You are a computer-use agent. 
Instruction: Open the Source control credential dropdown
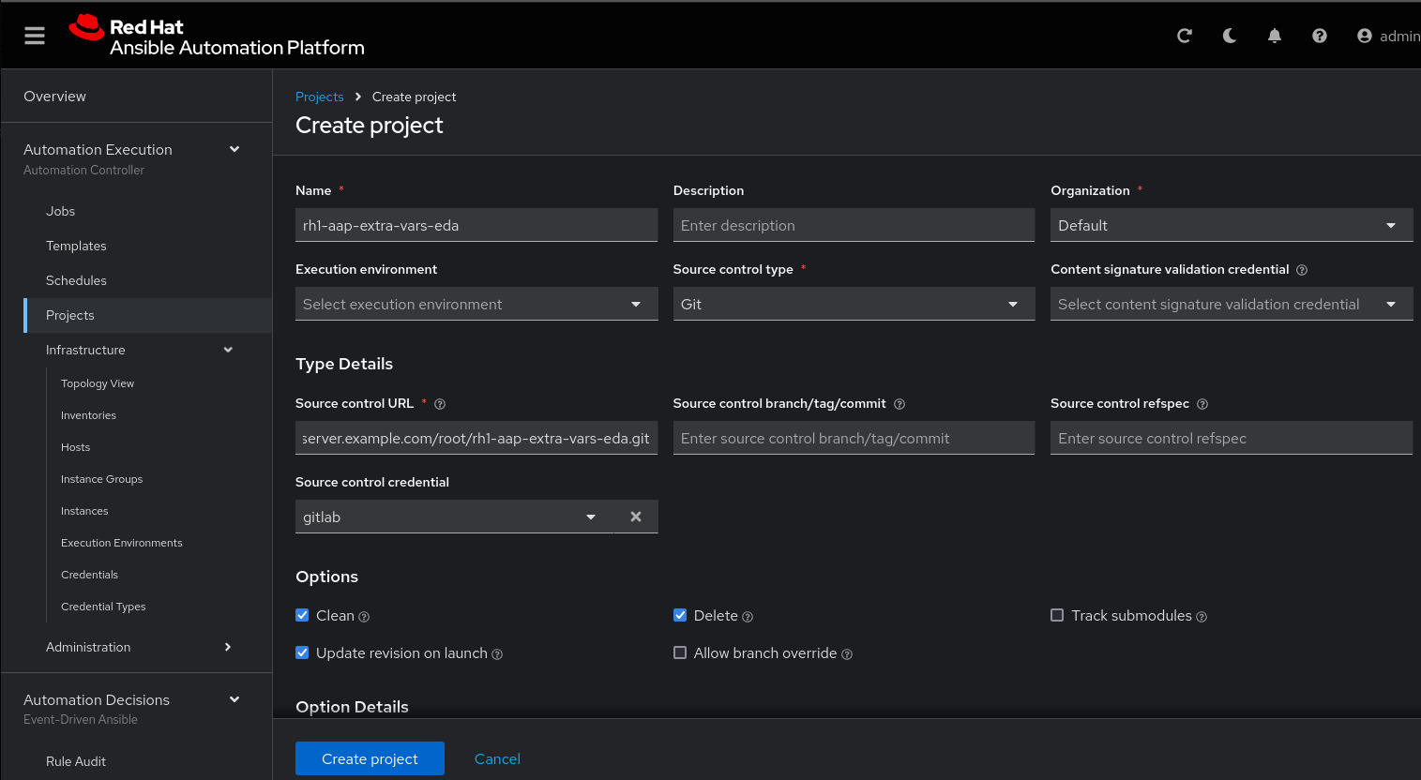(x=454, y=517)
